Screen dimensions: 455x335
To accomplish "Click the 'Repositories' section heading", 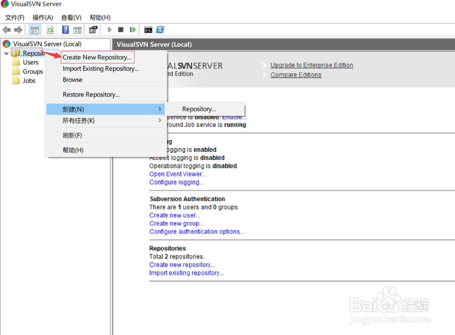I will 167,248.
